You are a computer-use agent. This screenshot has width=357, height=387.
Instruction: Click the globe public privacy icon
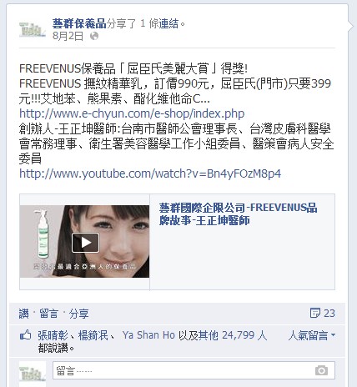point(94,36)
